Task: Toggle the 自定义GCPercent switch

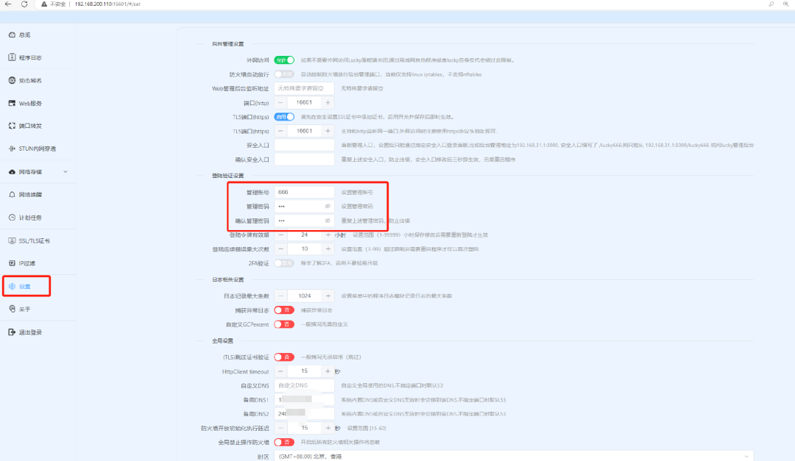Action: 284,324
